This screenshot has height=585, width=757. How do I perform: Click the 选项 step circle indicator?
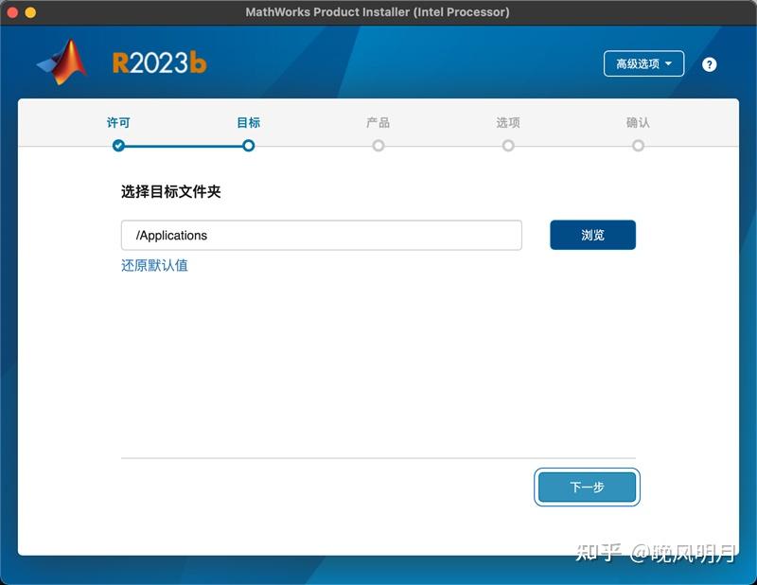[x=509, y=146]
